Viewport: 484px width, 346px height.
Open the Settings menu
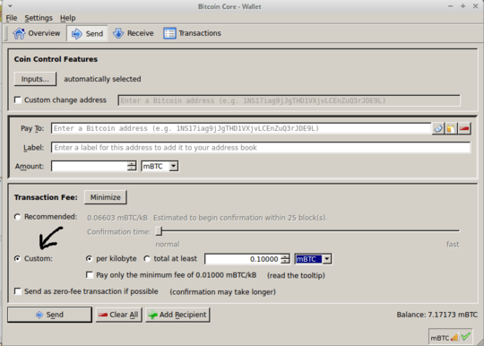tap(39, 18)
